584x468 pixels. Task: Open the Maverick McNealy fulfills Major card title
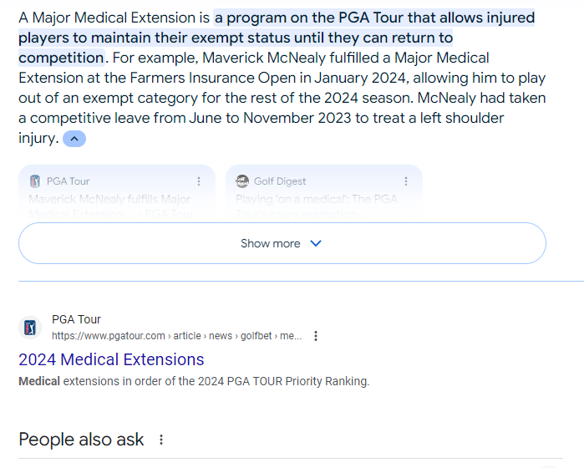point(109,200)
